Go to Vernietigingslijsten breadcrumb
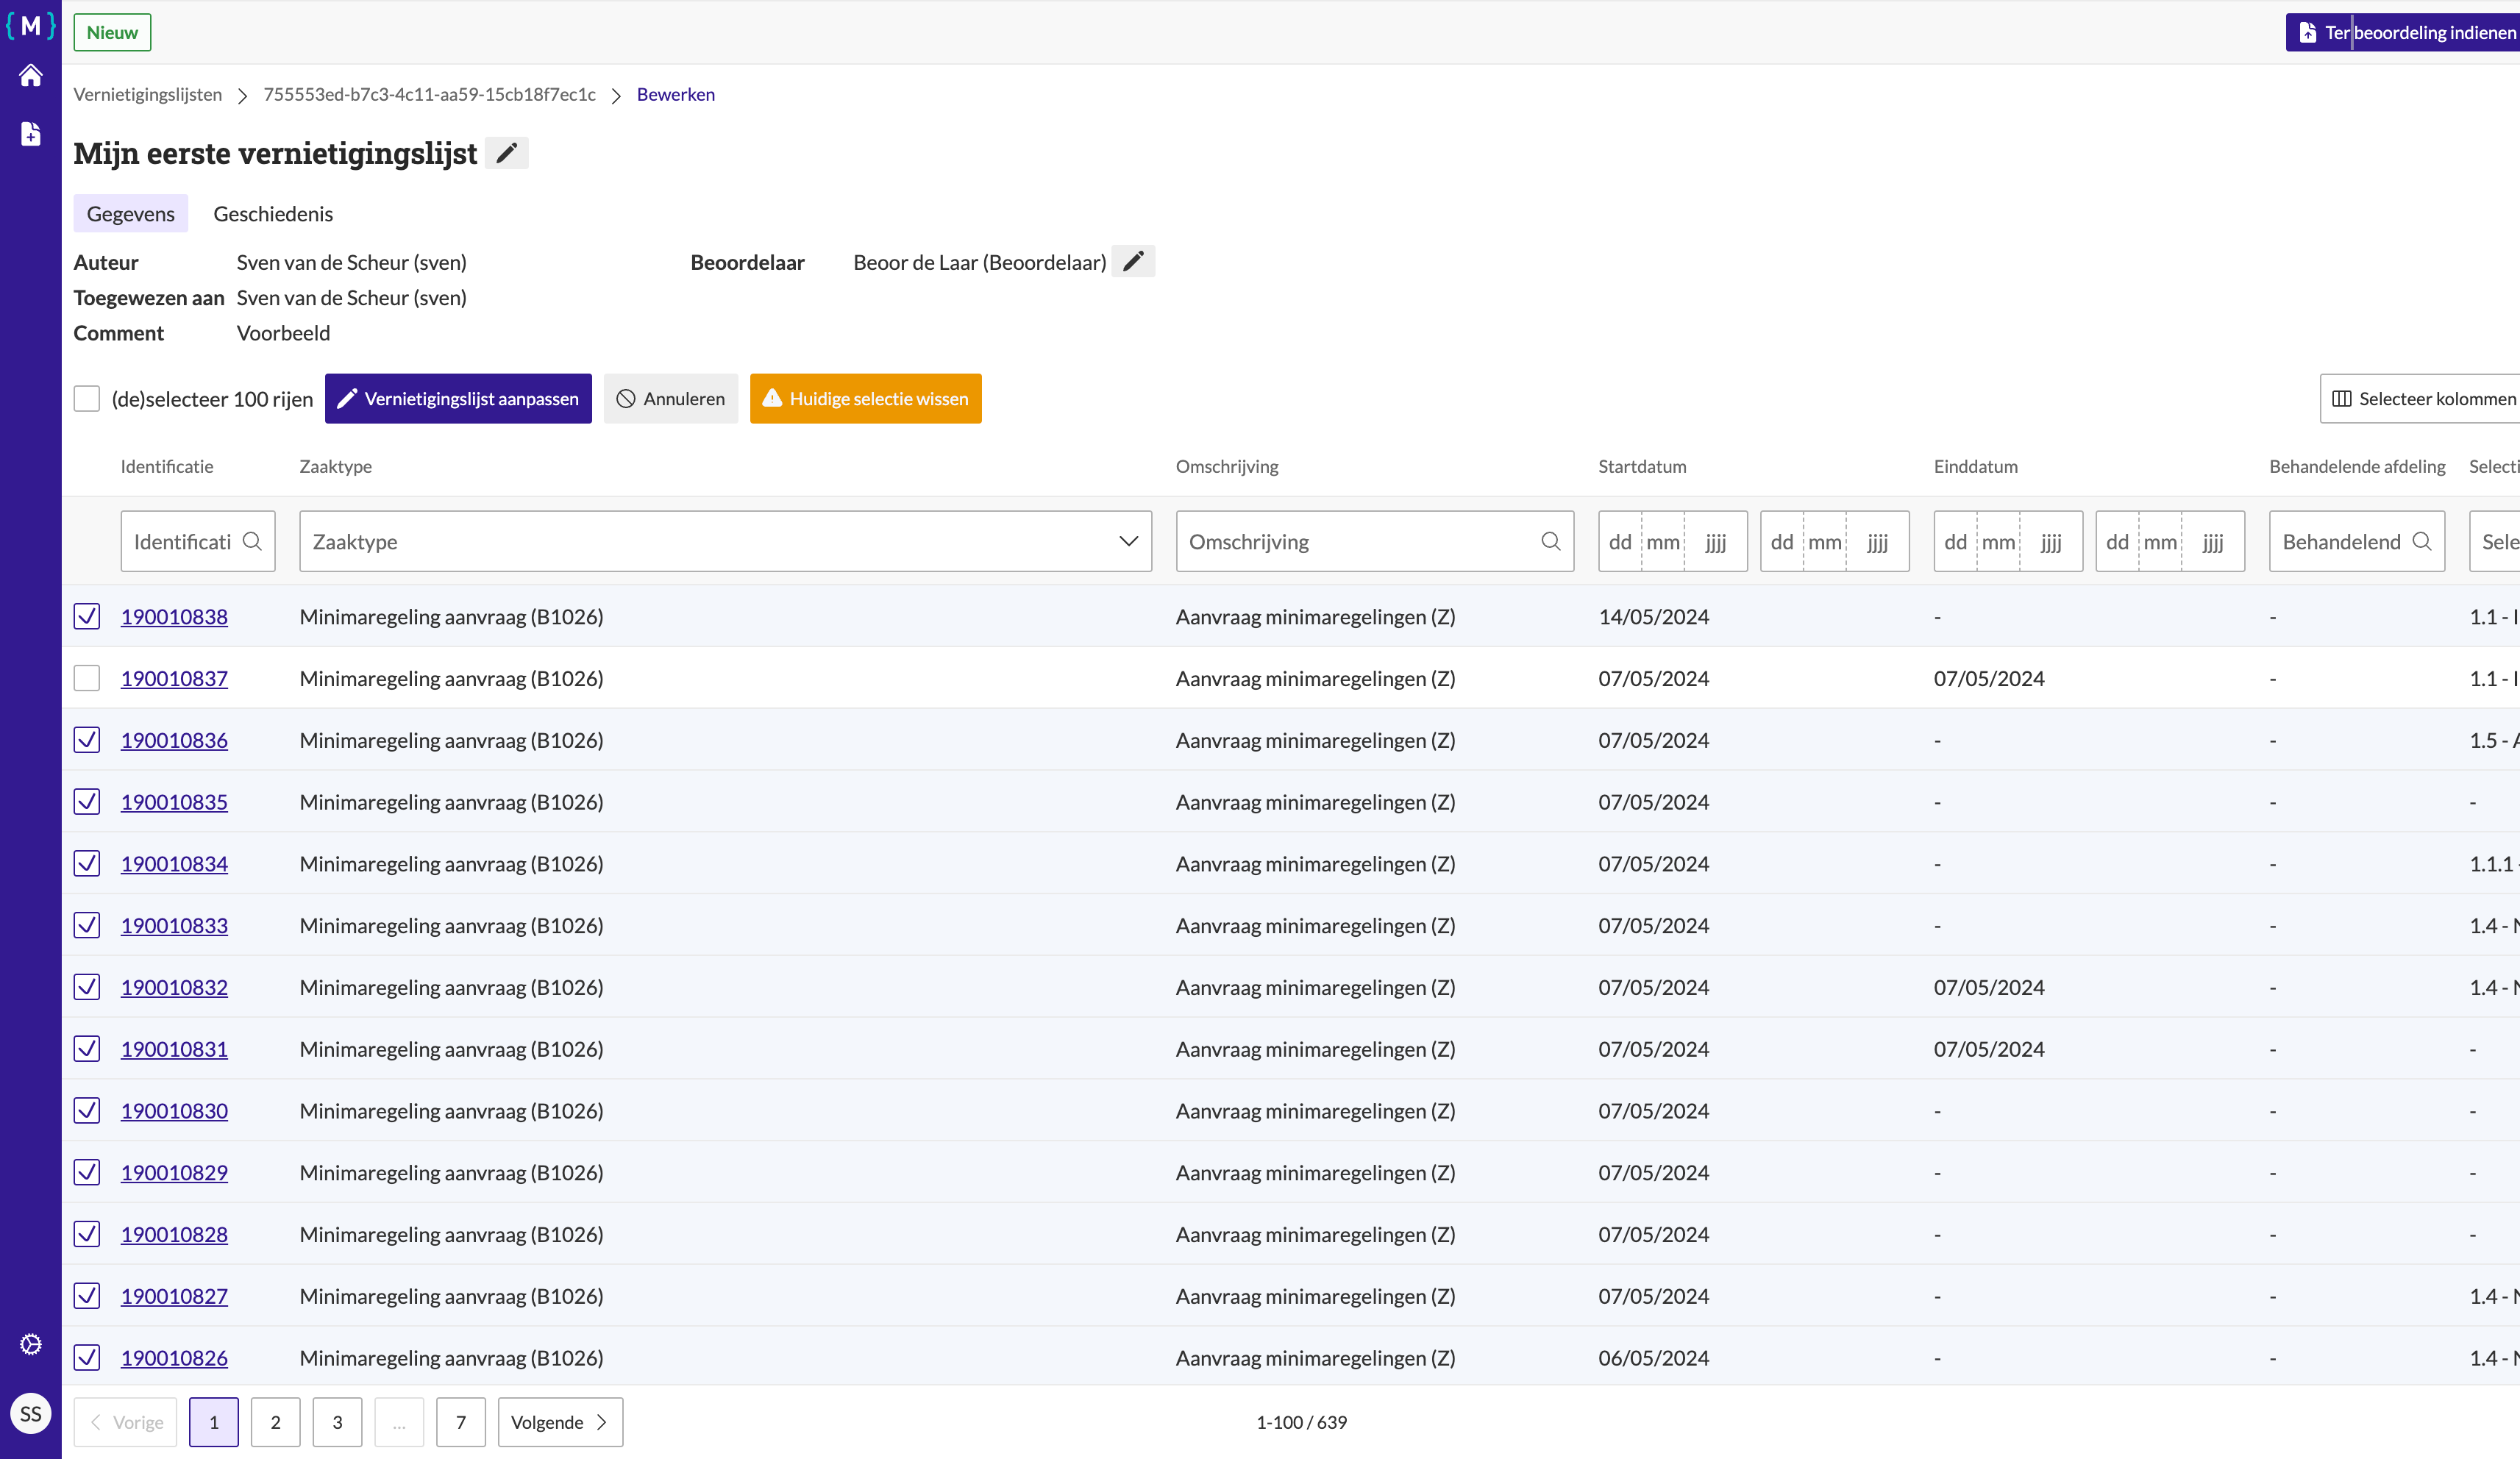 (x=148, y=94)
